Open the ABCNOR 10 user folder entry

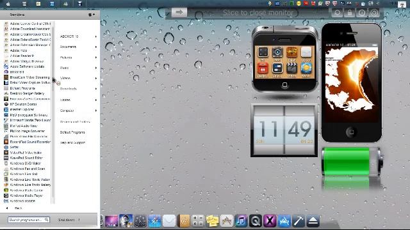click(69, 36)
